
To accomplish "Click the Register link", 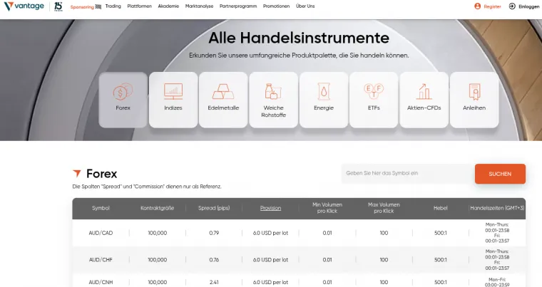I will [492, 6].
